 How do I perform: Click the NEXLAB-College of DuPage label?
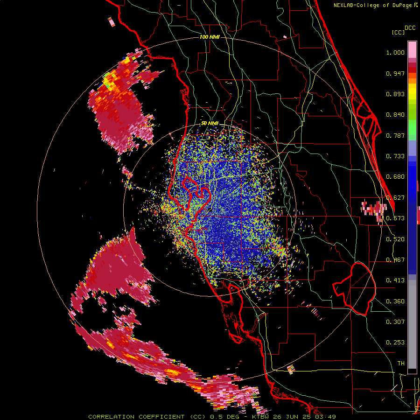pyautogui.click(x=373, y=5)
